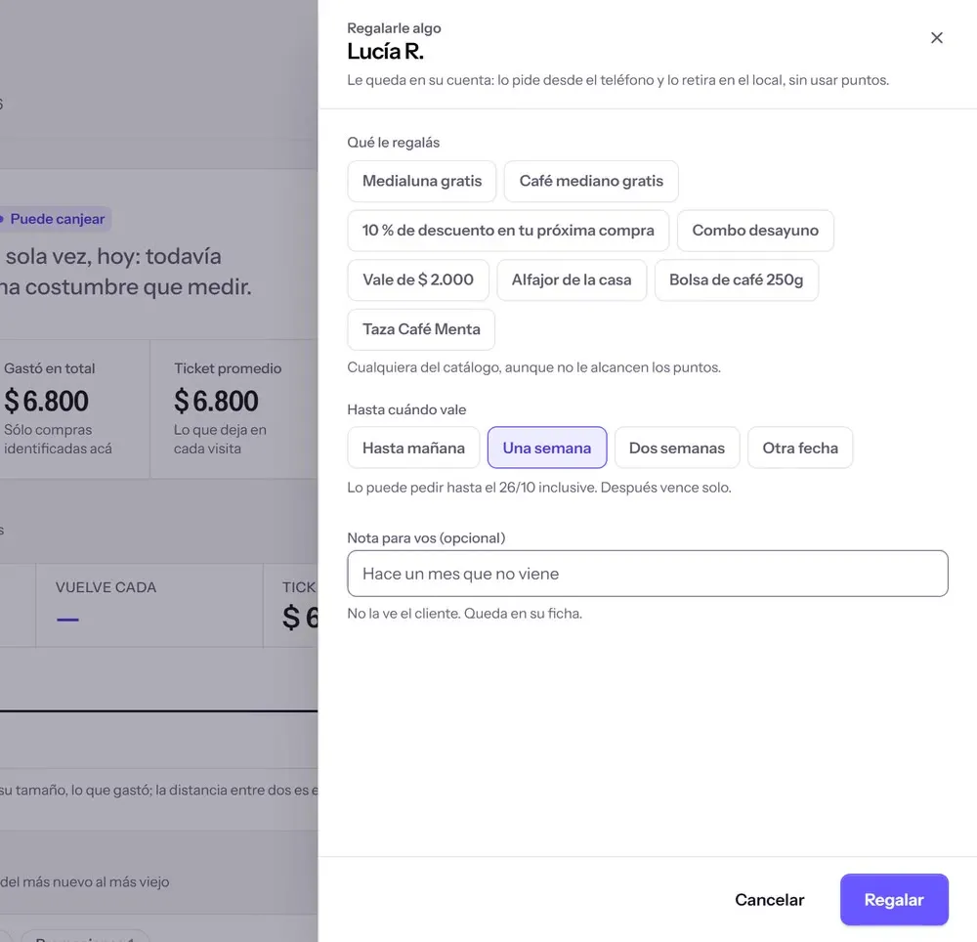Cancel the gift dialog
This screenshot has height=942, width=977.
(x=770, y=900)
